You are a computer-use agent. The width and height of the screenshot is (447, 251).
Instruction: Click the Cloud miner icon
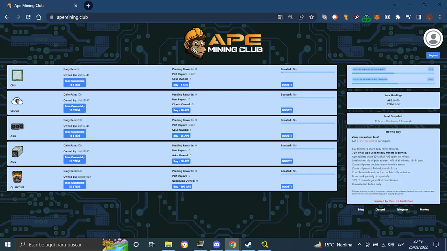click(x=17, y=101)
